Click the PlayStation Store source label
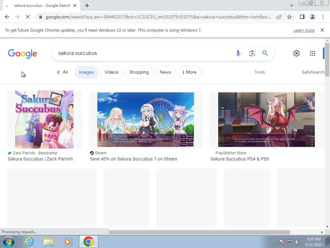Image resolution: width=330 pixels, height=248 pixels. click(231, 153)
